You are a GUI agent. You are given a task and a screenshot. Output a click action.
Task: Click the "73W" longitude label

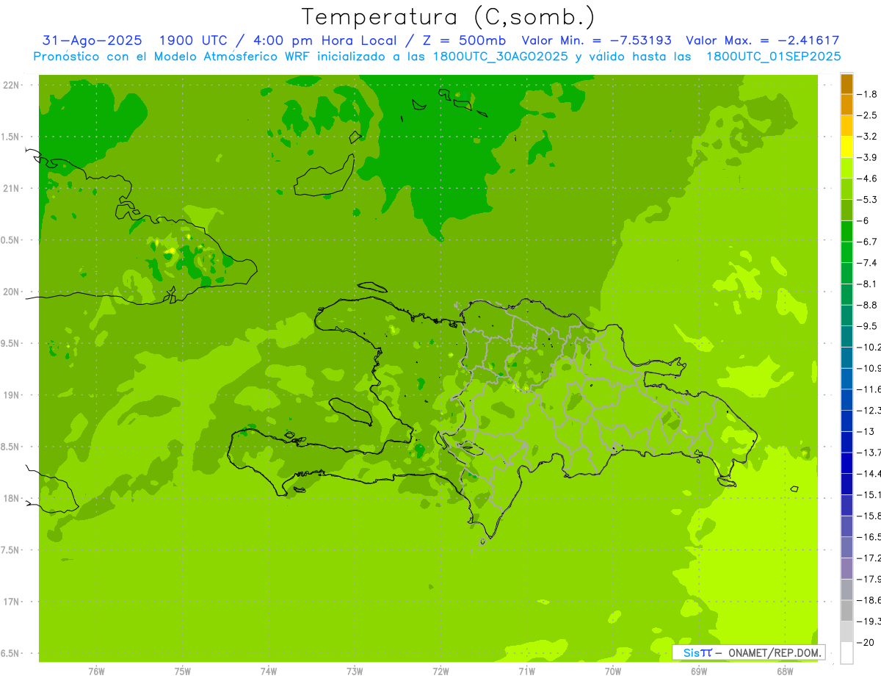click(355, 671)
